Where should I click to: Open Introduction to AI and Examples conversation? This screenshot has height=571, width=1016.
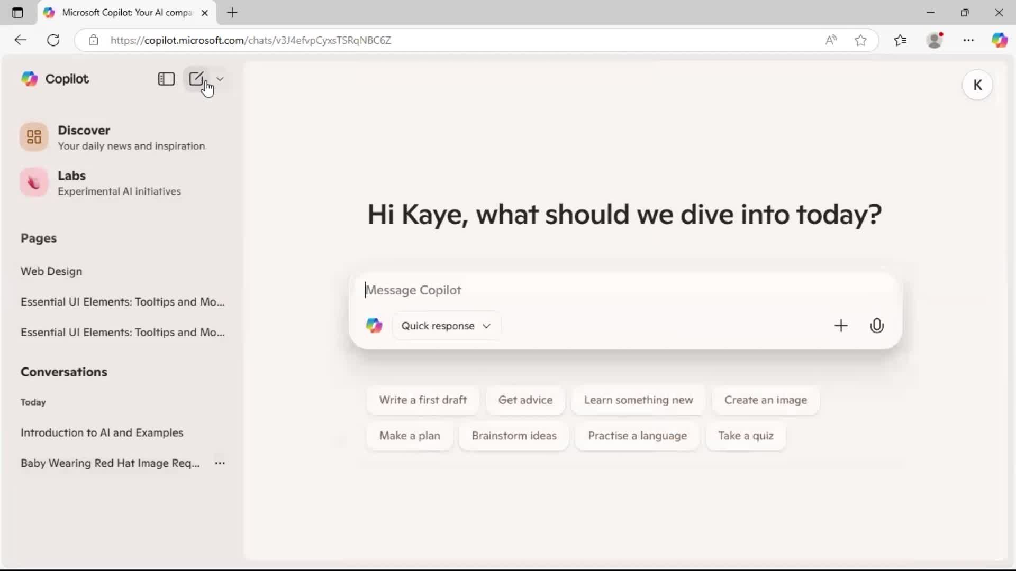pyautogui.click(x=102, y=432)
